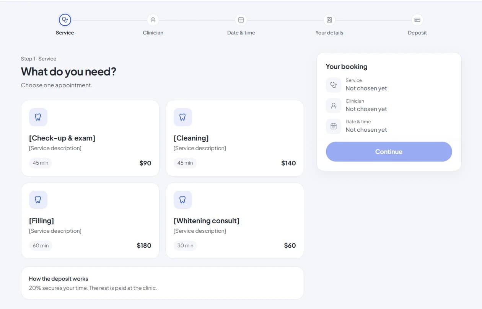Click calendar icon beside Date & time summary
Screen dimensions: 482x309
pos(334,126)
